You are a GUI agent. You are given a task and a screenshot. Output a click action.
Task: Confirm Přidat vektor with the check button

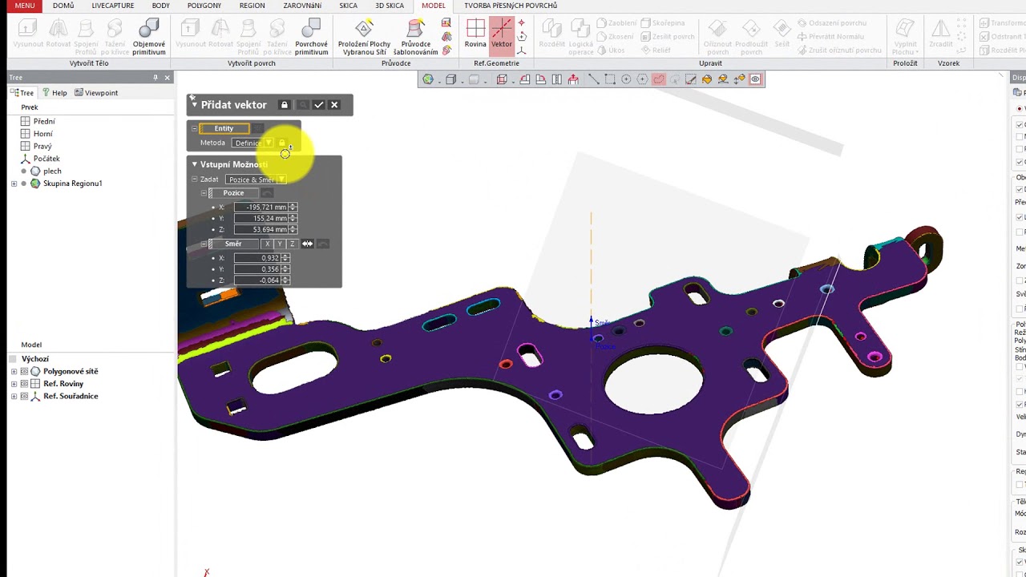pyautogui.click(x=318, y=104)
